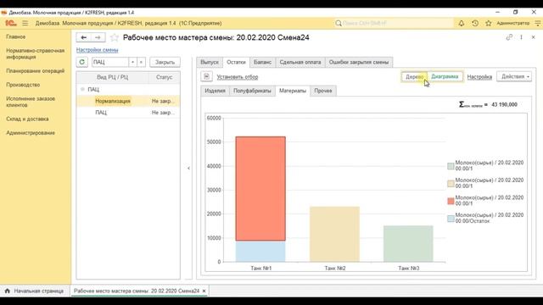Click the blue bar segment of Танк №1
The image size is (543, 305).
coord(260,252)
